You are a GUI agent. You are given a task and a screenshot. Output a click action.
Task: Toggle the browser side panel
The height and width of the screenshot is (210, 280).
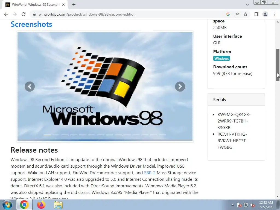pos(256,14)
